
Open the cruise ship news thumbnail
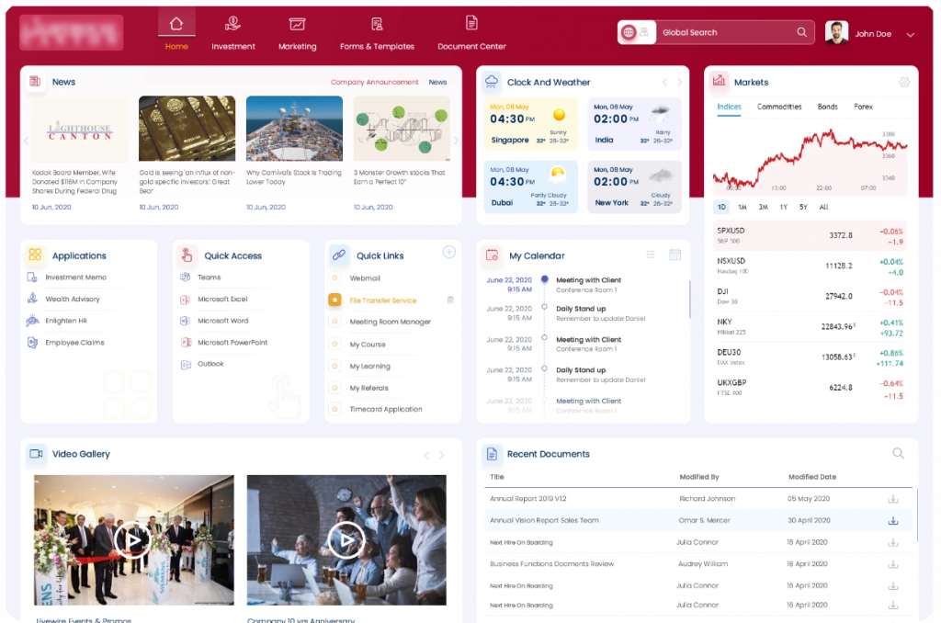pos(294,129)
